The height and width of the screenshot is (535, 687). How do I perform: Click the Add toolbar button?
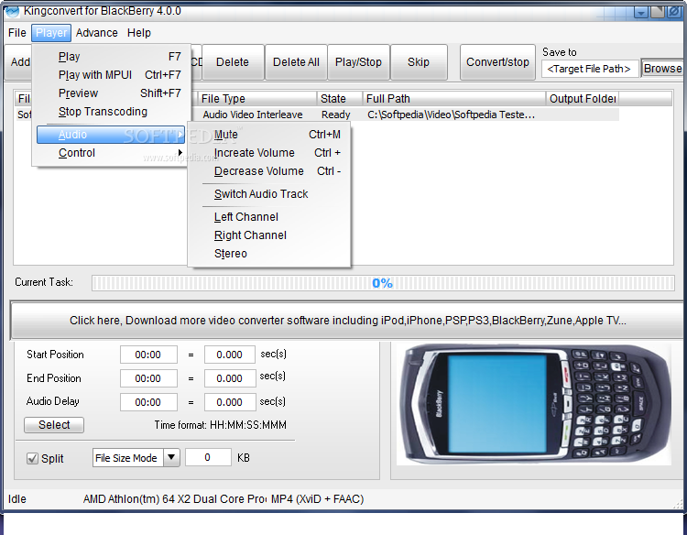(20, 62)
